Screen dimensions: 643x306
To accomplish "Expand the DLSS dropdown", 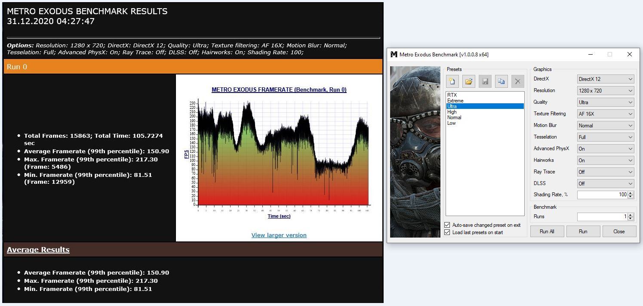I will point(606,184).
